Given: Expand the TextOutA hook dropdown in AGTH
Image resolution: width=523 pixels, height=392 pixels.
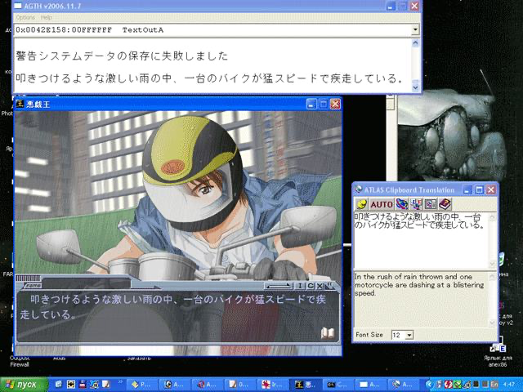Looking at the screenshot, I should pyautogui.click(x=415, y=30).
